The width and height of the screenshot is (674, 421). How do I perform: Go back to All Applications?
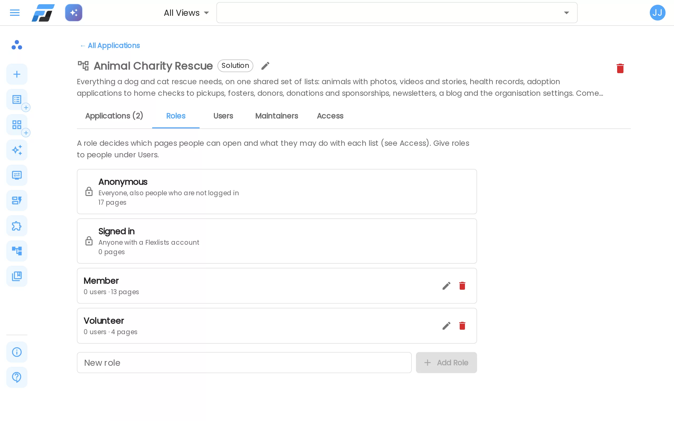110,46
